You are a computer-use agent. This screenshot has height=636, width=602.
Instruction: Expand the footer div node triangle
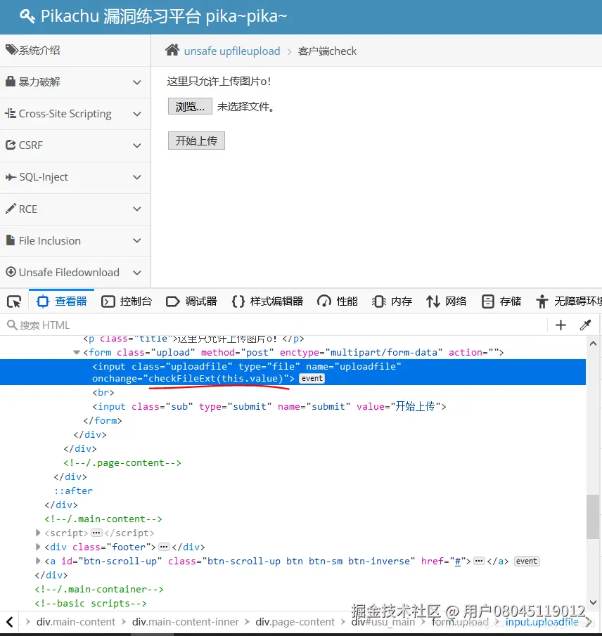coord(38,547)
